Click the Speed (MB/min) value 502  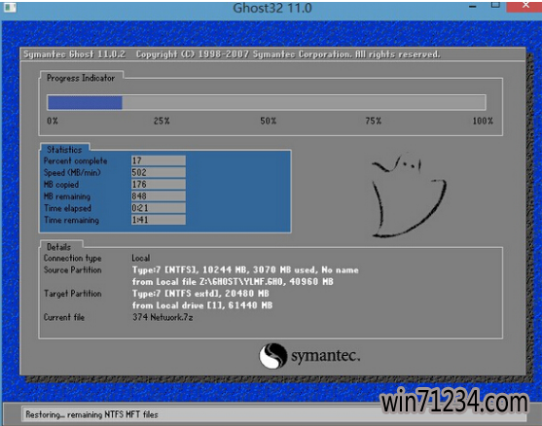[x=159, y=172]
